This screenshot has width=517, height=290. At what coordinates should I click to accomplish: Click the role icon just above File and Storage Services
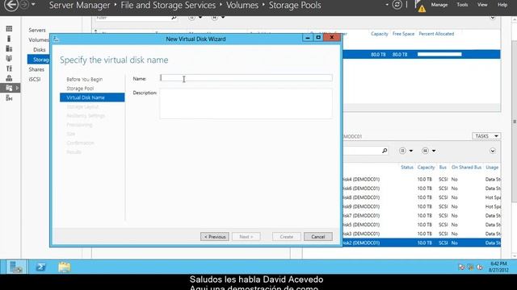[9, 78]
